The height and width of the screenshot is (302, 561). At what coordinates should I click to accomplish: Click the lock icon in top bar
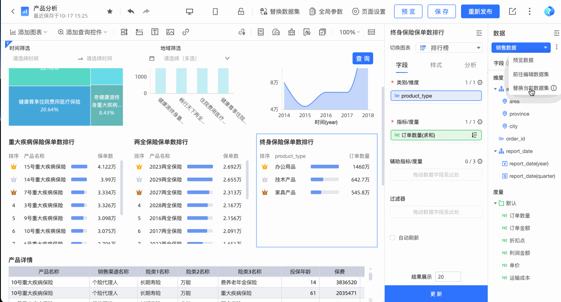coord(241,12)
